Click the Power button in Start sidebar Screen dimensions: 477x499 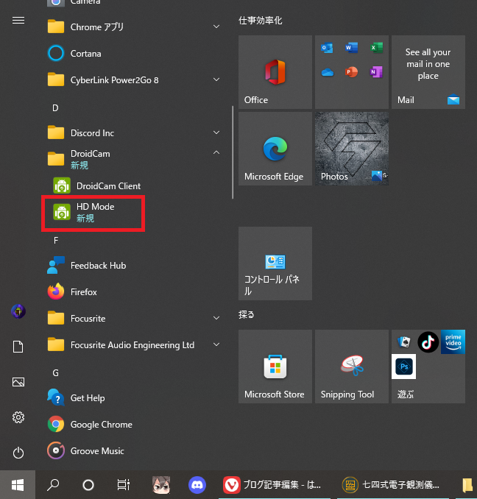pyautogui.click(x=18, y=453)
